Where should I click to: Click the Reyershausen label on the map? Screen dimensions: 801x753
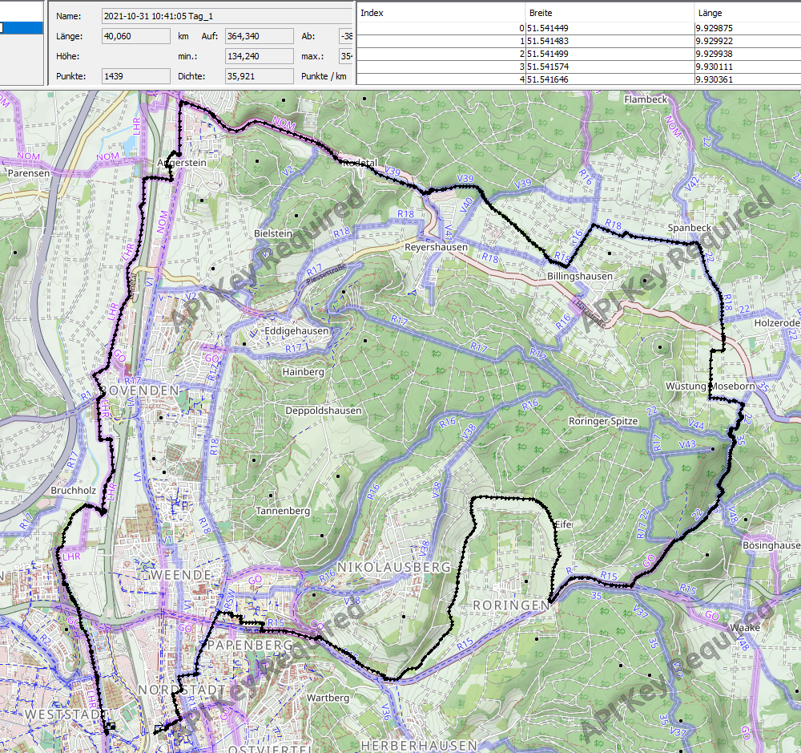[436, 248]
